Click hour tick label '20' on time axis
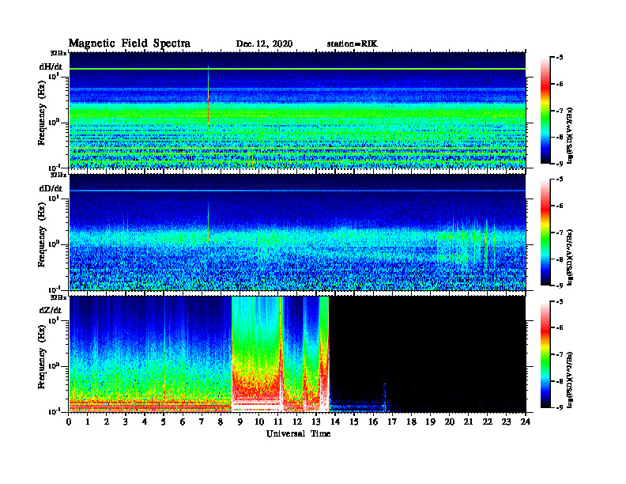Image resolution: width=626 pixels, height=484 pixels. 449,422
